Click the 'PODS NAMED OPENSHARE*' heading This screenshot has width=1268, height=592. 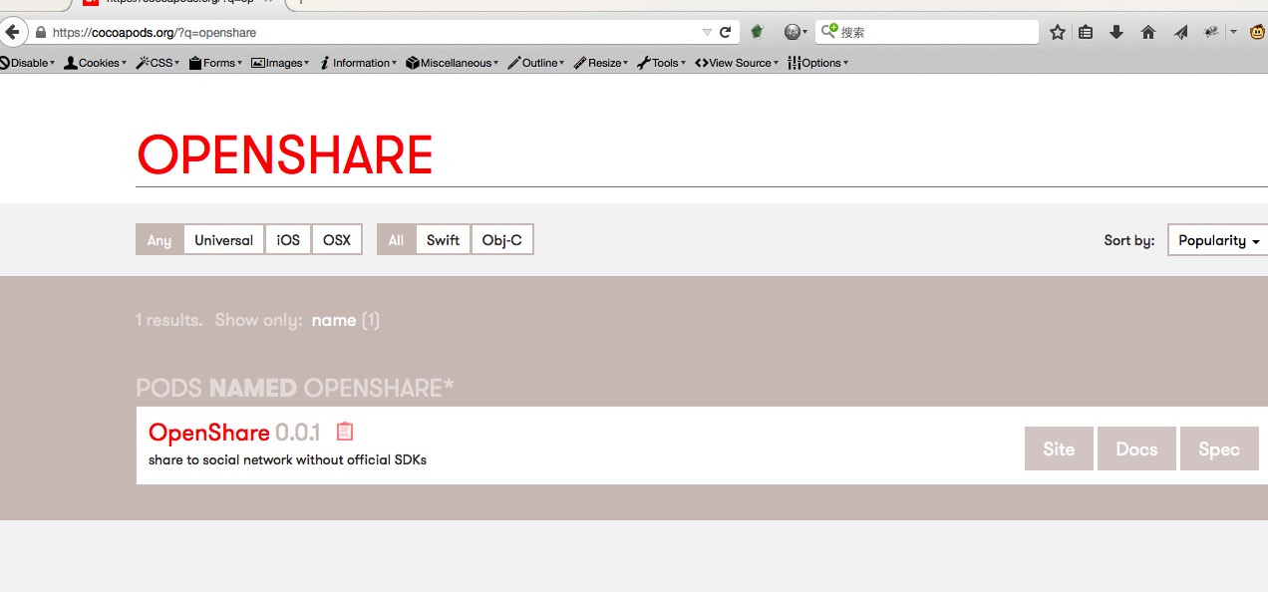click(295, 388)
